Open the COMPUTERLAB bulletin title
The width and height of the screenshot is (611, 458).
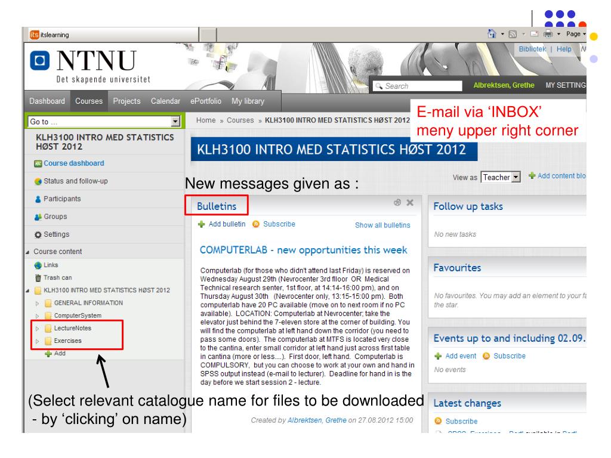(304, 250)
